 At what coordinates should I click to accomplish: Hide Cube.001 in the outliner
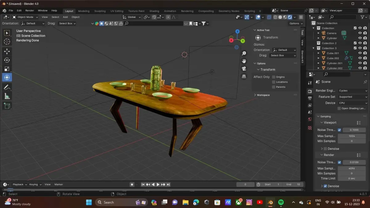click(360, 53)
